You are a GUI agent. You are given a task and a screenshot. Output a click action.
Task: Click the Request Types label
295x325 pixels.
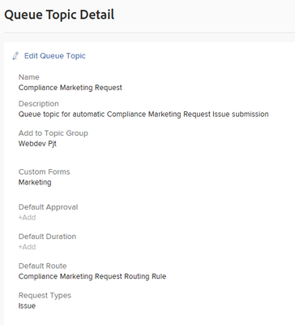[45, 295]
